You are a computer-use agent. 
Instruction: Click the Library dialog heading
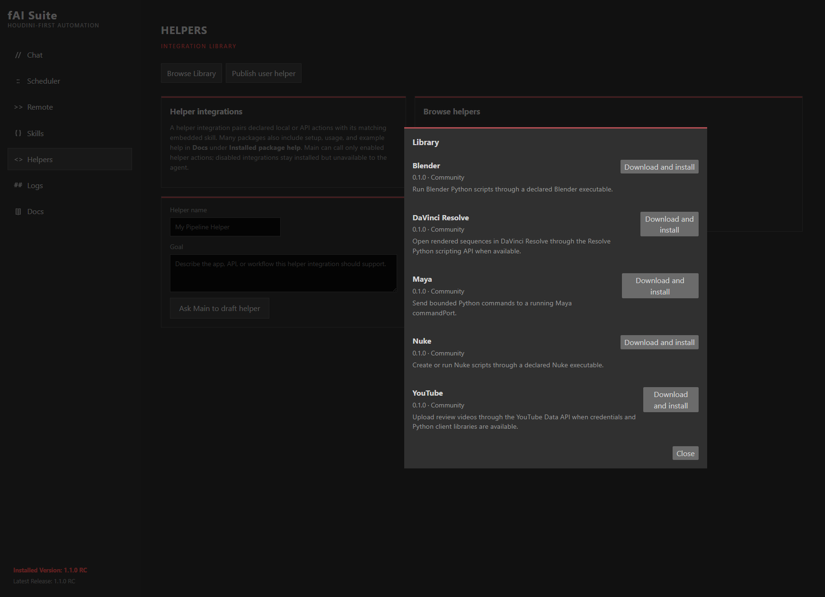tap(426, 142)
